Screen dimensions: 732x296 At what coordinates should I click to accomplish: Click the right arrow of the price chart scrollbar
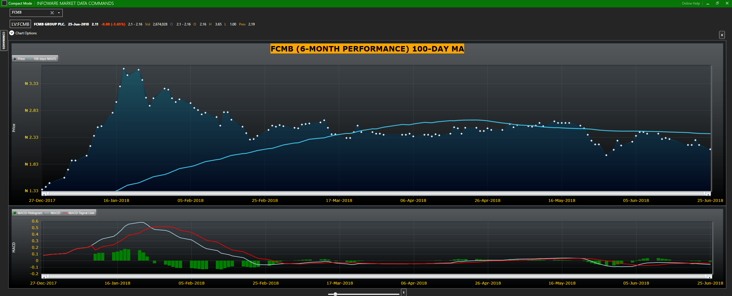pos(708,194)
